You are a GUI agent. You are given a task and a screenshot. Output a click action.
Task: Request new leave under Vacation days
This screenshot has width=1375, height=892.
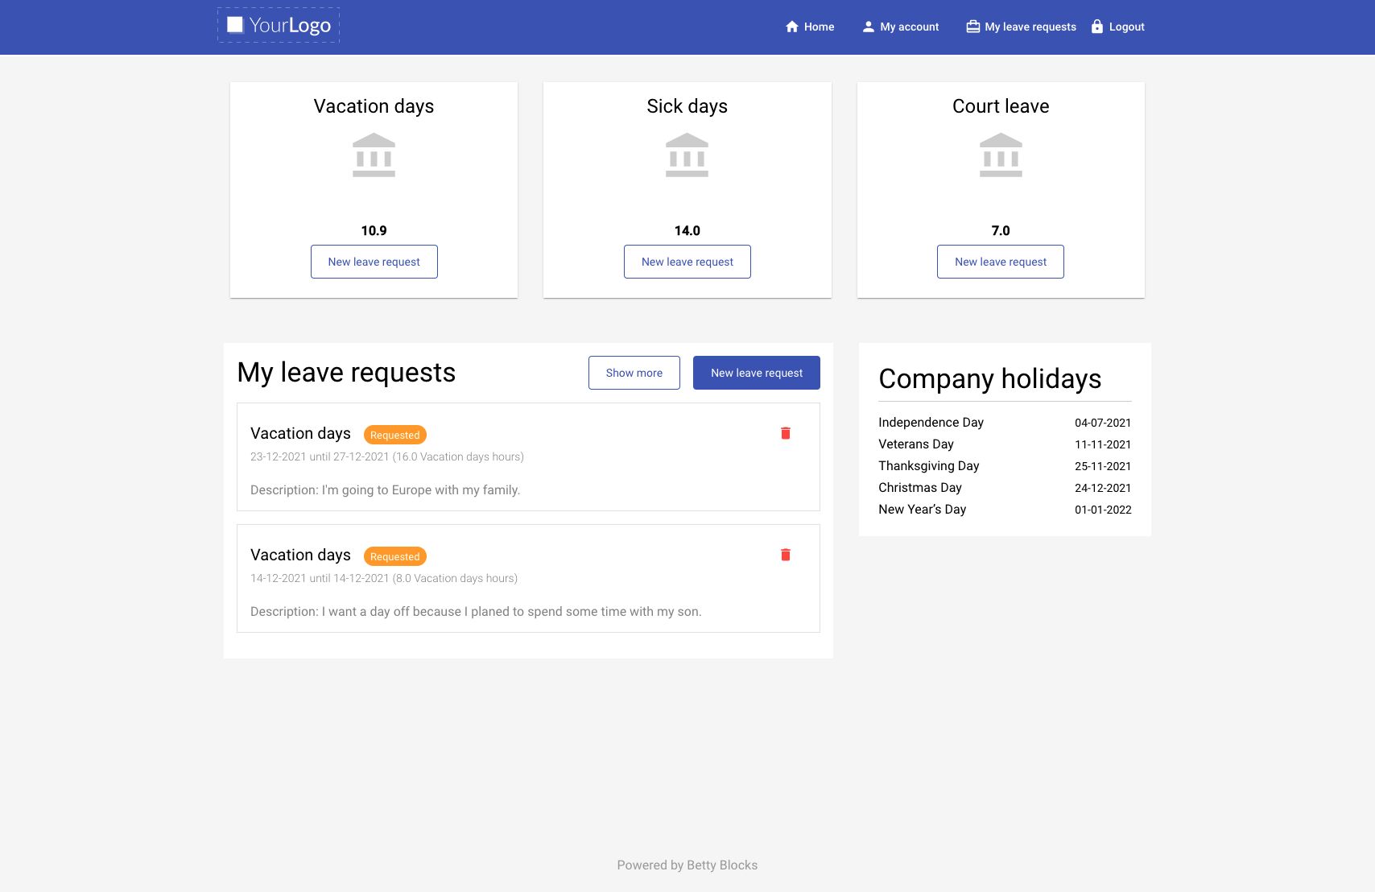tap(374, 261)
